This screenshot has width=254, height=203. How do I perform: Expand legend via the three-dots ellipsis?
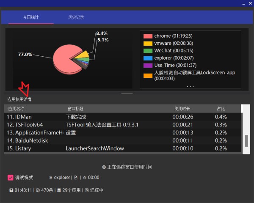tap(190, 86)
